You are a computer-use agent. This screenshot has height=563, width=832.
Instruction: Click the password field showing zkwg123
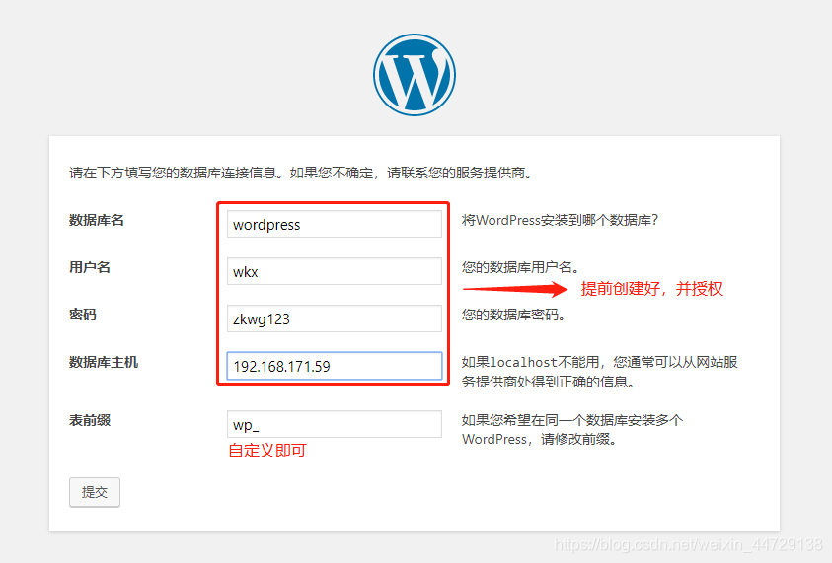tap(335, 318)
